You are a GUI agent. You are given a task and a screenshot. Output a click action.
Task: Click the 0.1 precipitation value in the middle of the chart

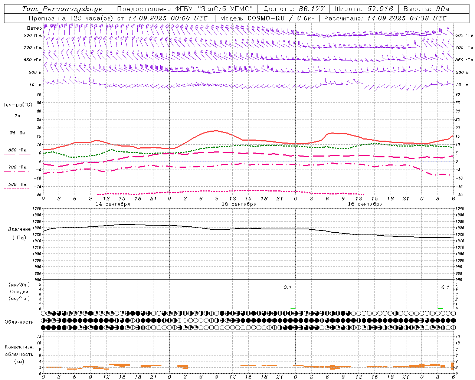(x=288, y=288)
